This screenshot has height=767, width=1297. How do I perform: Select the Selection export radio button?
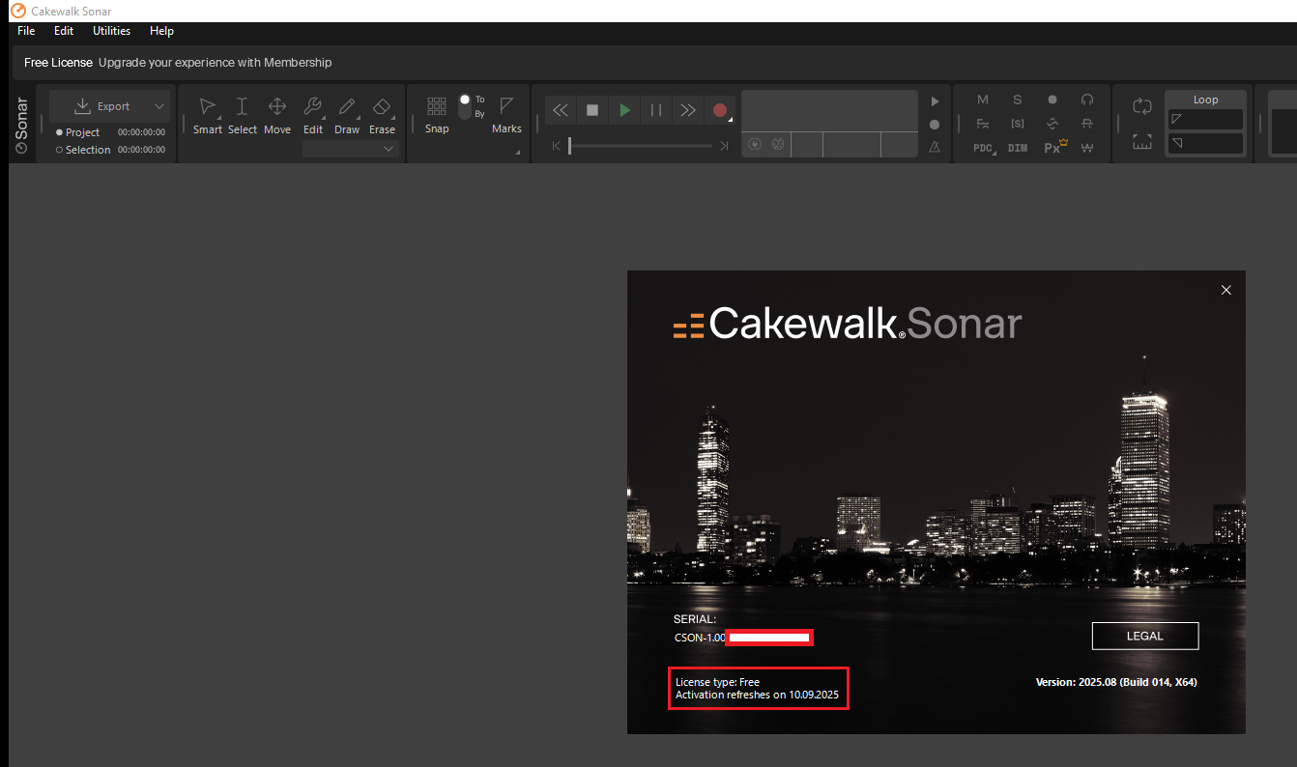pos(60,150)
